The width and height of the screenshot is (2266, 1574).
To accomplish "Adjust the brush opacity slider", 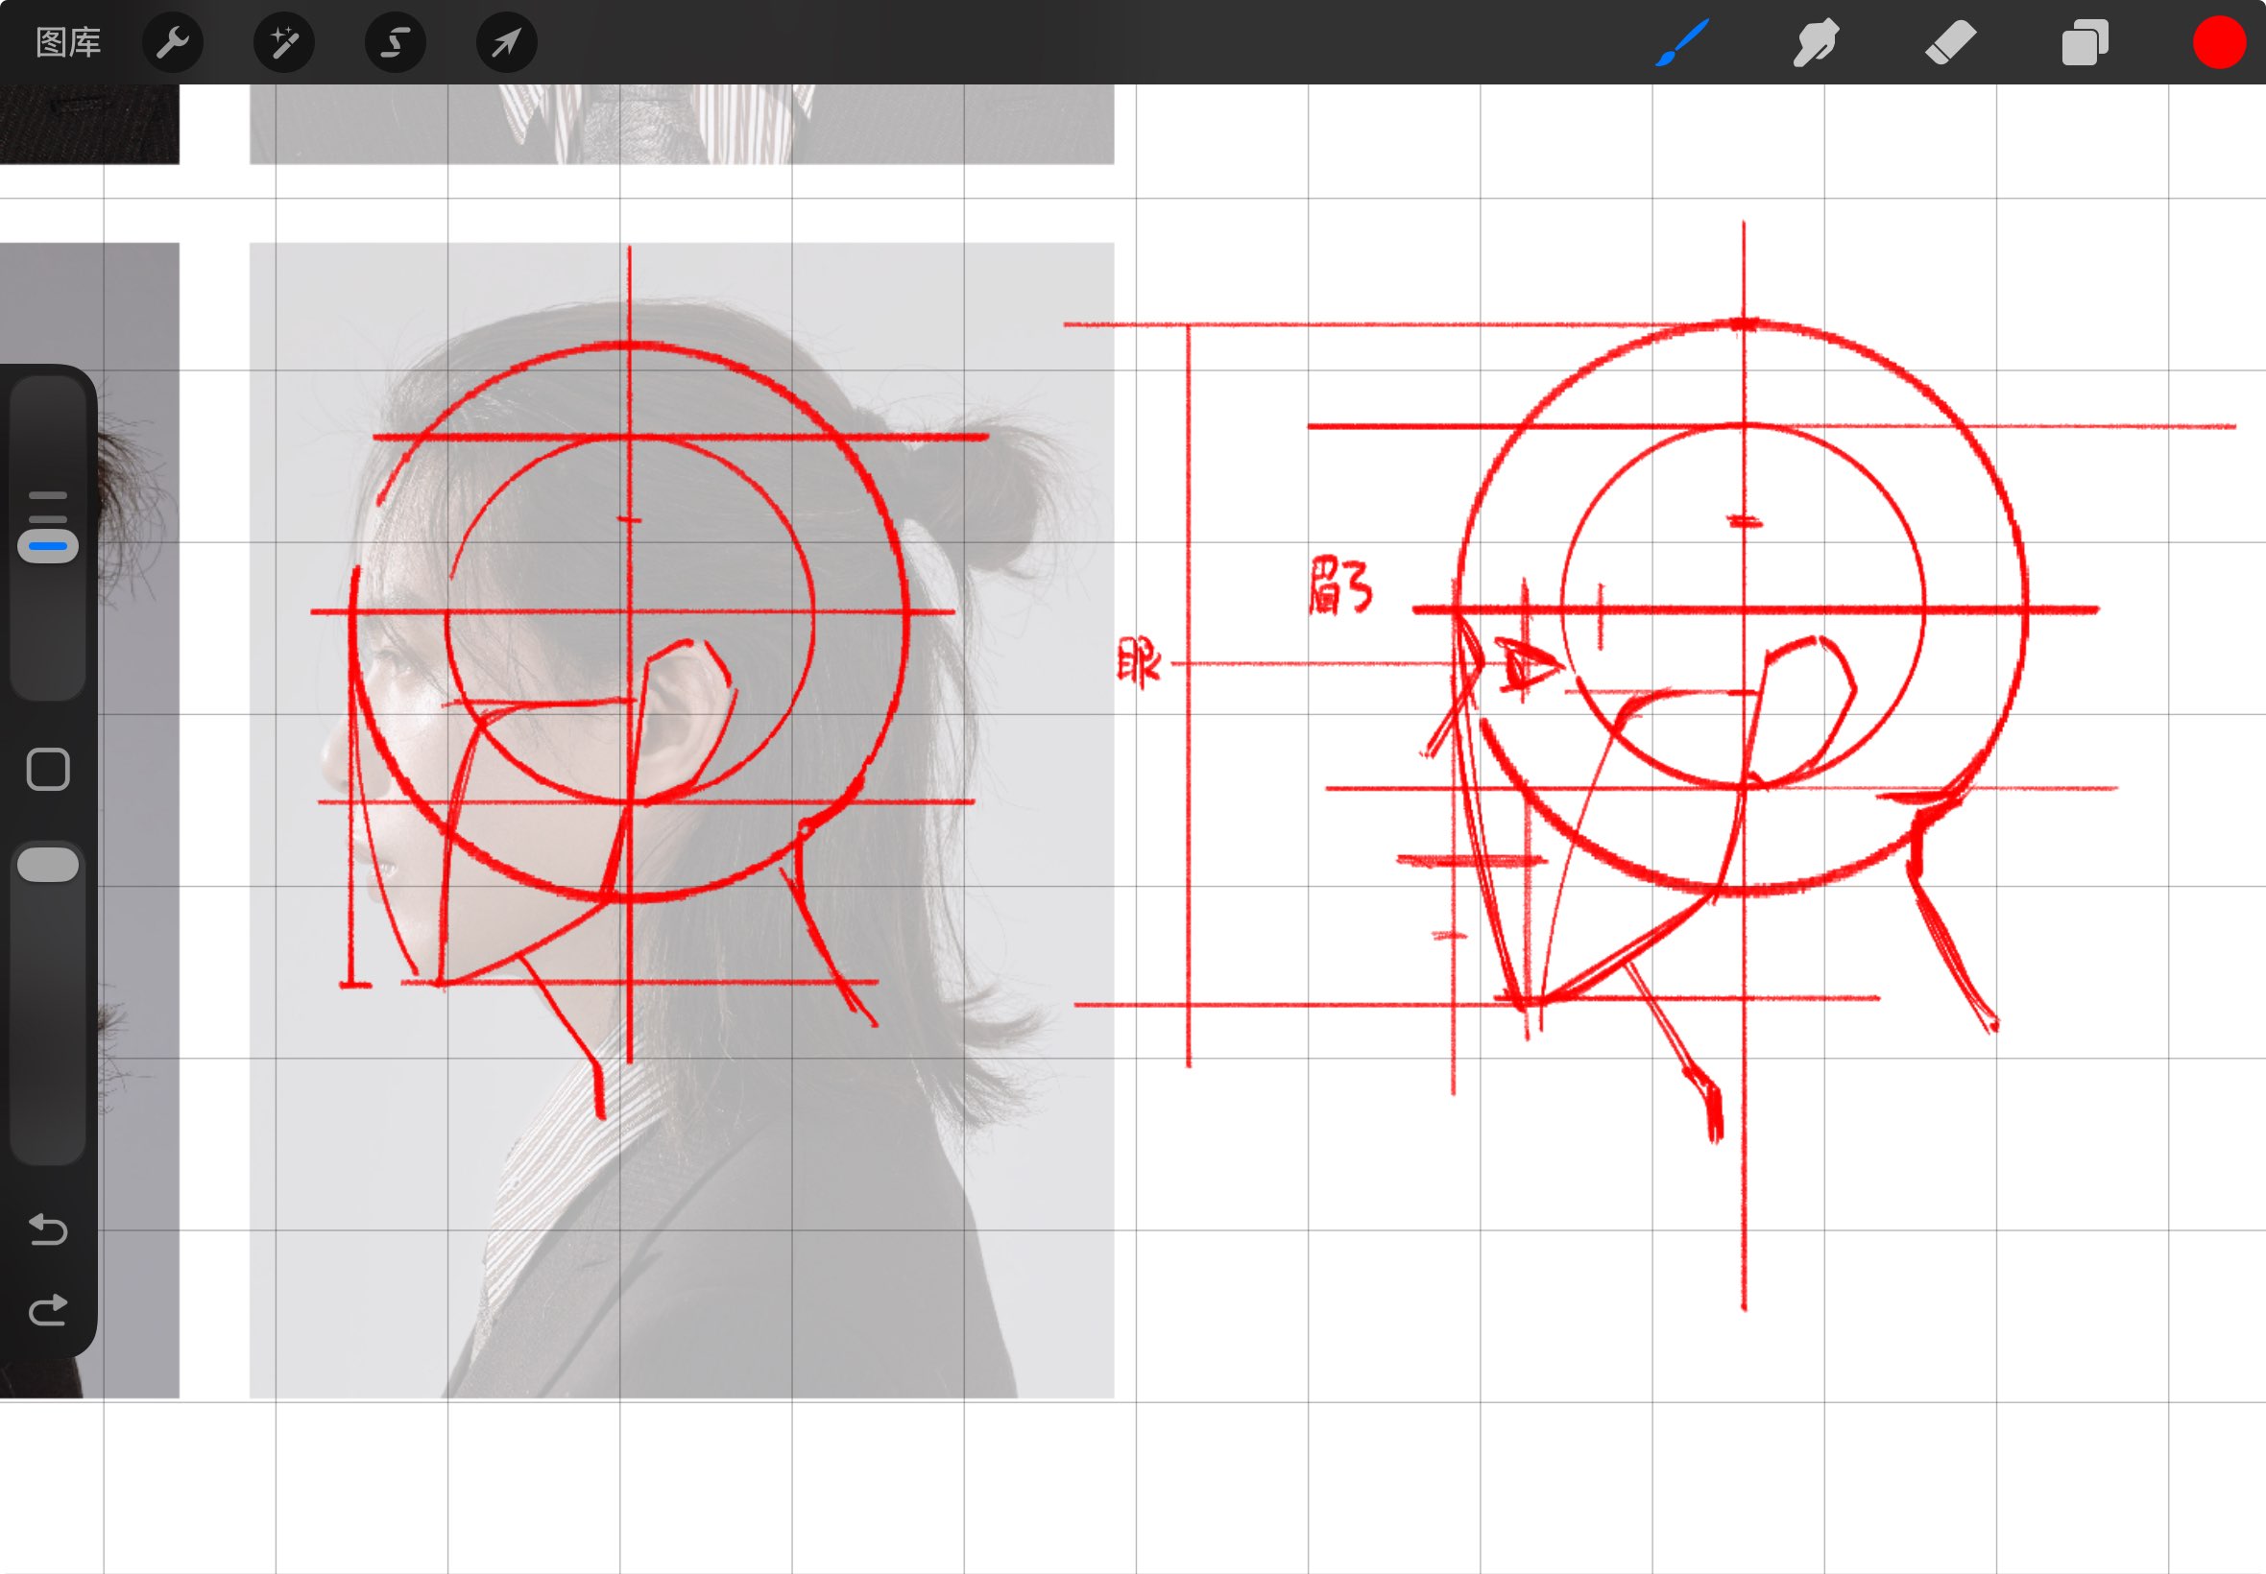I will 48,1001.
